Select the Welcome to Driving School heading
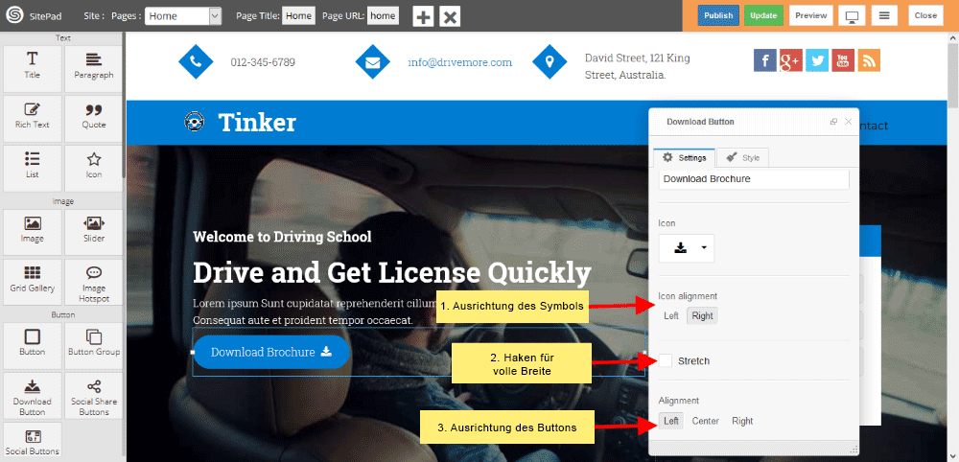959x462 pixels. click(282, 237)
